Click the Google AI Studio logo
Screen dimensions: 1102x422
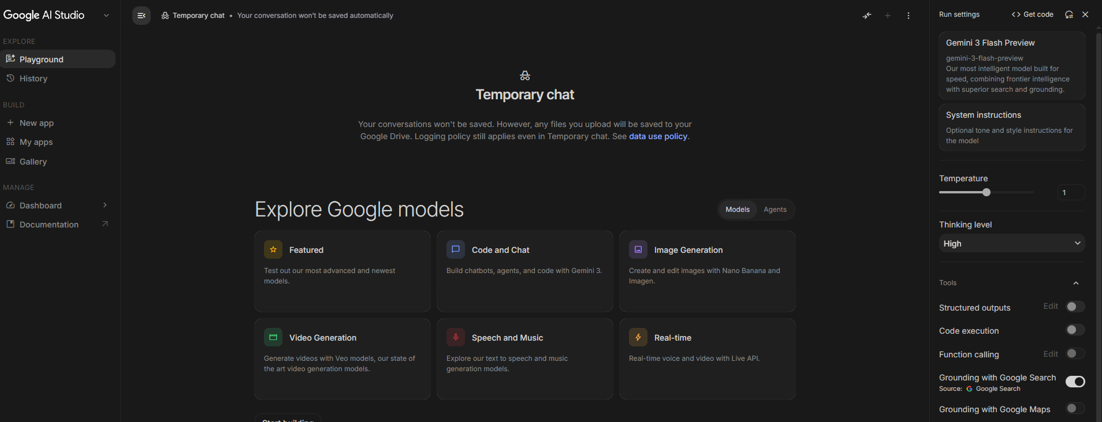point(44,15)
